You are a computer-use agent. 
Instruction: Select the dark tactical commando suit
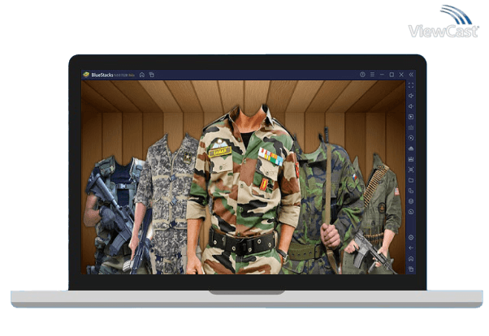114,215
